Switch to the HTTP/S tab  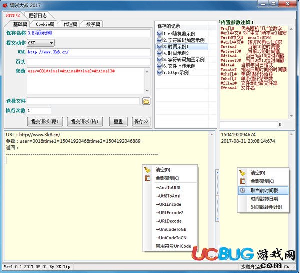[13, 15]
